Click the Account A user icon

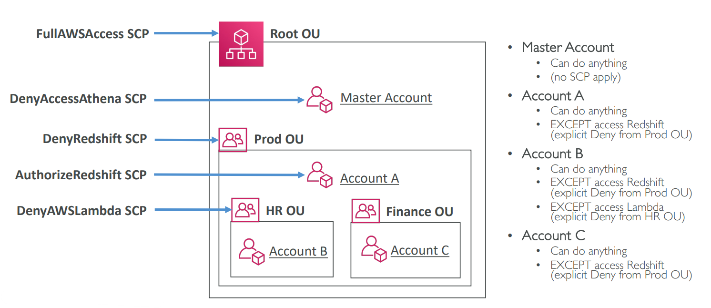[x=319, y=175]
